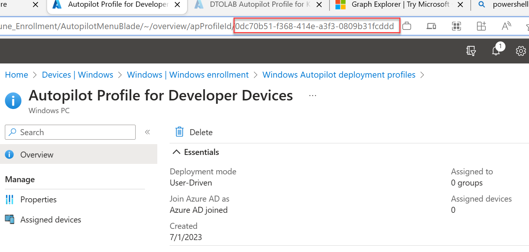
Task: Click the add-tiles icon with plus in the address bar
Action: click(x=481, y=26)
